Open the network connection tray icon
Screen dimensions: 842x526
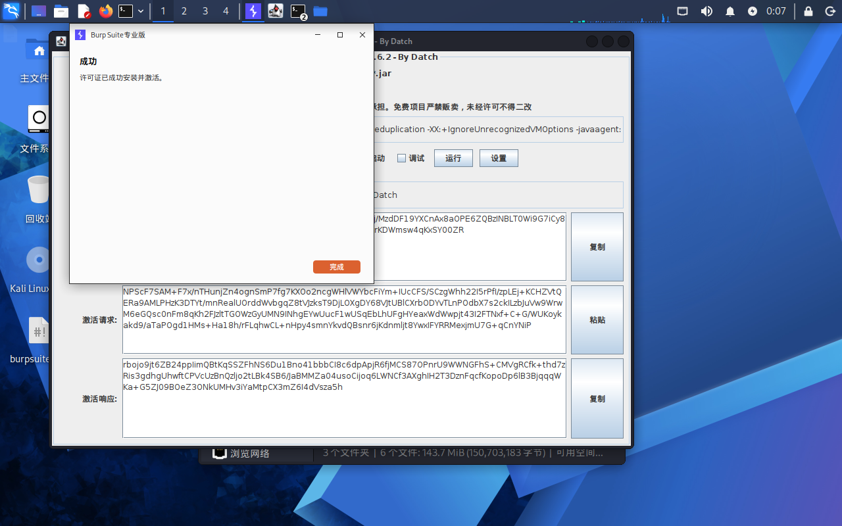click(x=683, y=11)
